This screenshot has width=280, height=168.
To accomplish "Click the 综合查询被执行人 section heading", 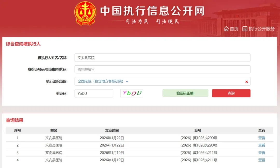I will [x=23, y=44].
